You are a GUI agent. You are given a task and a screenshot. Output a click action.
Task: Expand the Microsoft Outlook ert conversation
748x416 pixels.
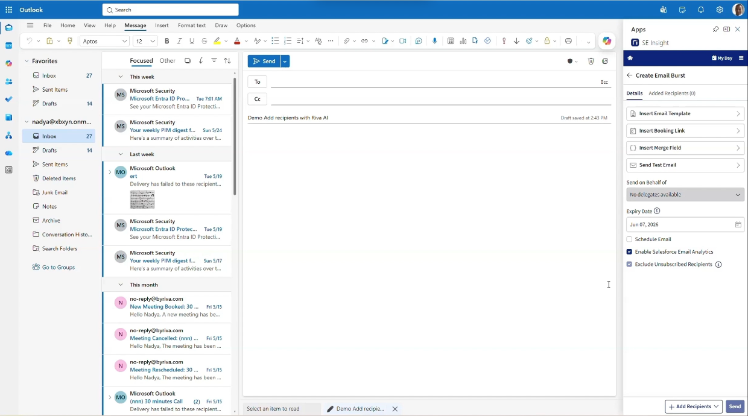(x=110, y=172)
